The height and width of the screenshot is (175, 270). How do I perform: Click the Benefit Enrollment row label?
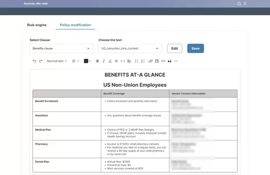point(47,101)
